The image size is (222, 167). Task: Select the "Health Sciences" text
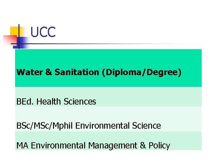click(x=66, y=101)
